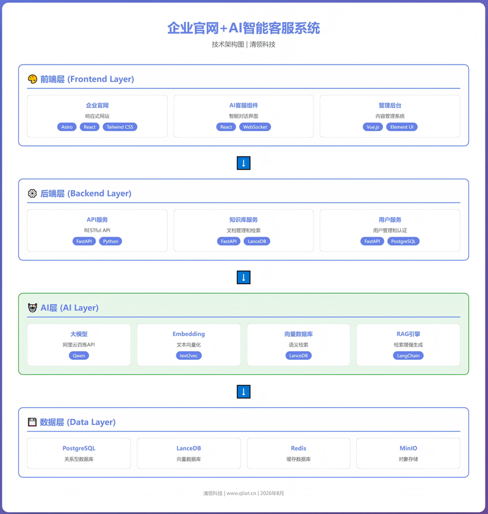488x514 pixels.
Task: Click the Element UI tag
Action: coord(402,127)
